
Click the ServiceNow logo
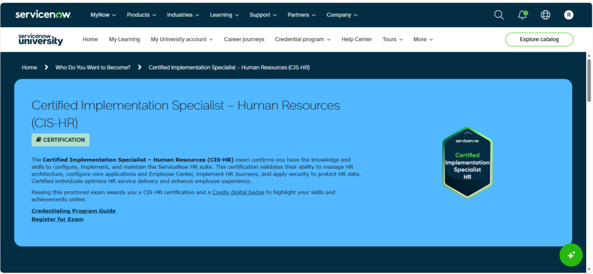[x=43, y=14]
